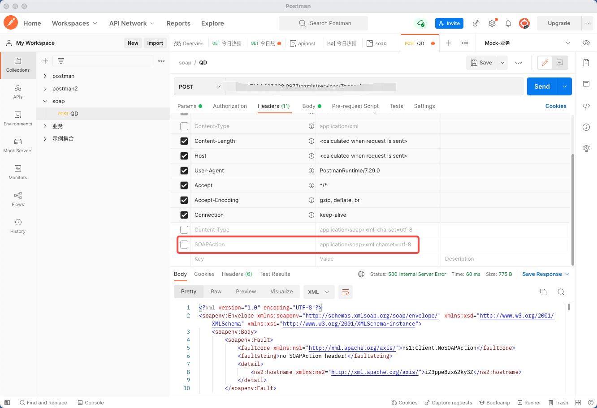Screen dimensions: 597x408
Task: Click Save Response link
Action: point(543,274)
